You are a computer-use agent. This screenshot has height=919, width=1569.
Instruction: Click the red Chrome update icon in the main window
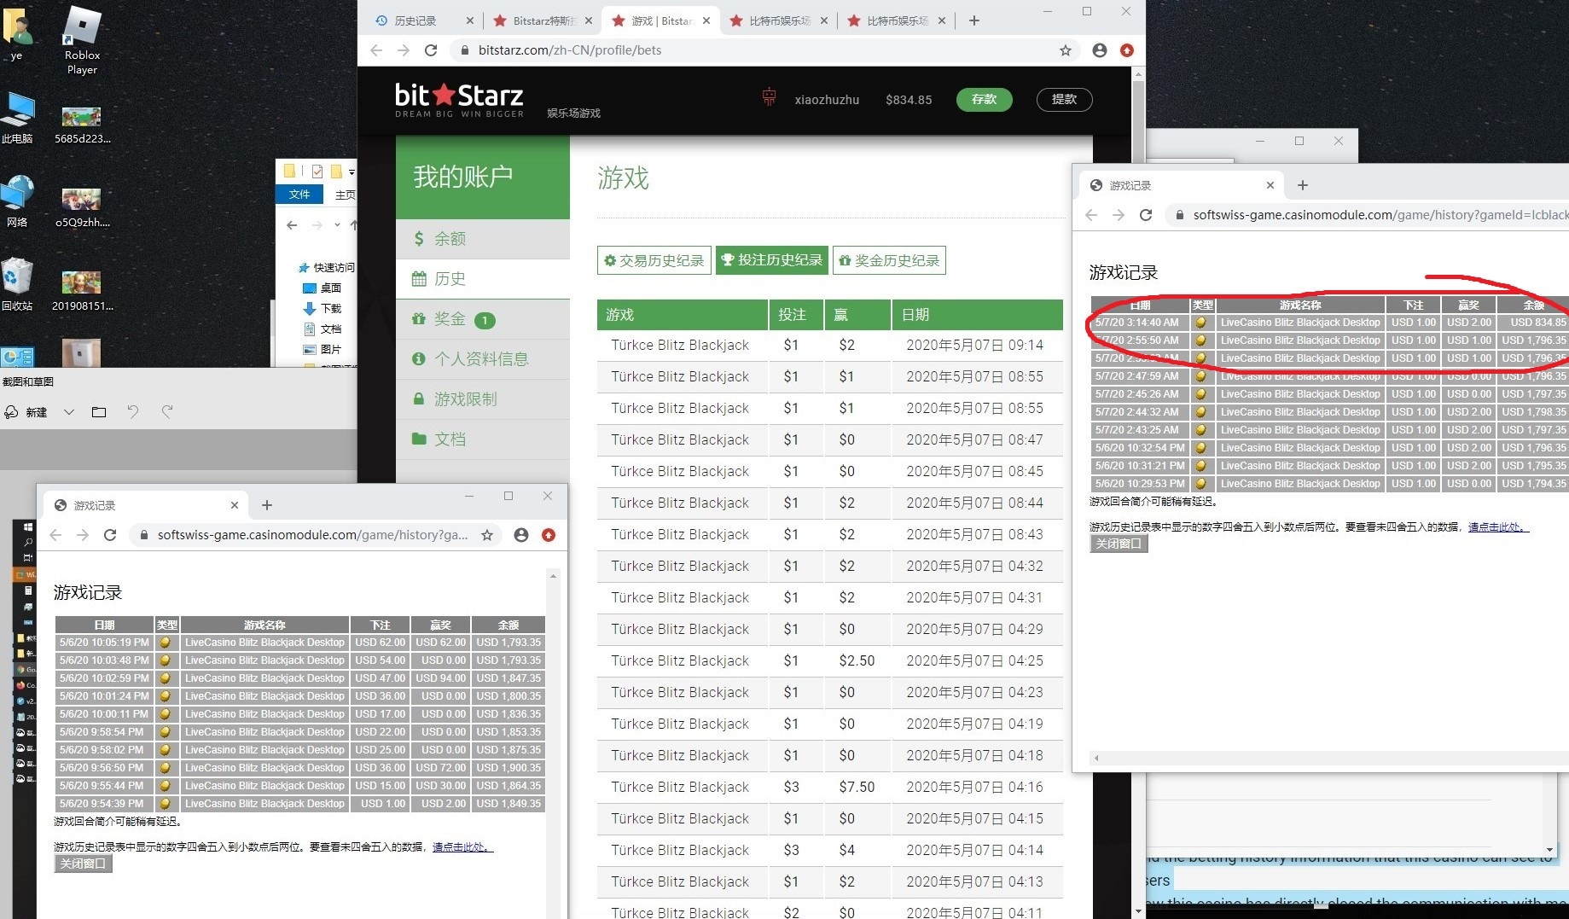click(1127, 50)
